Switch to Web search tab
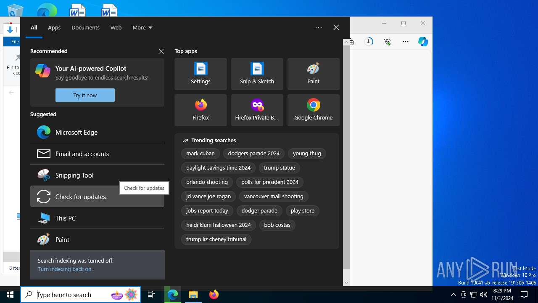538x303 pixels. pyautogui.click(x=116, y=27)
